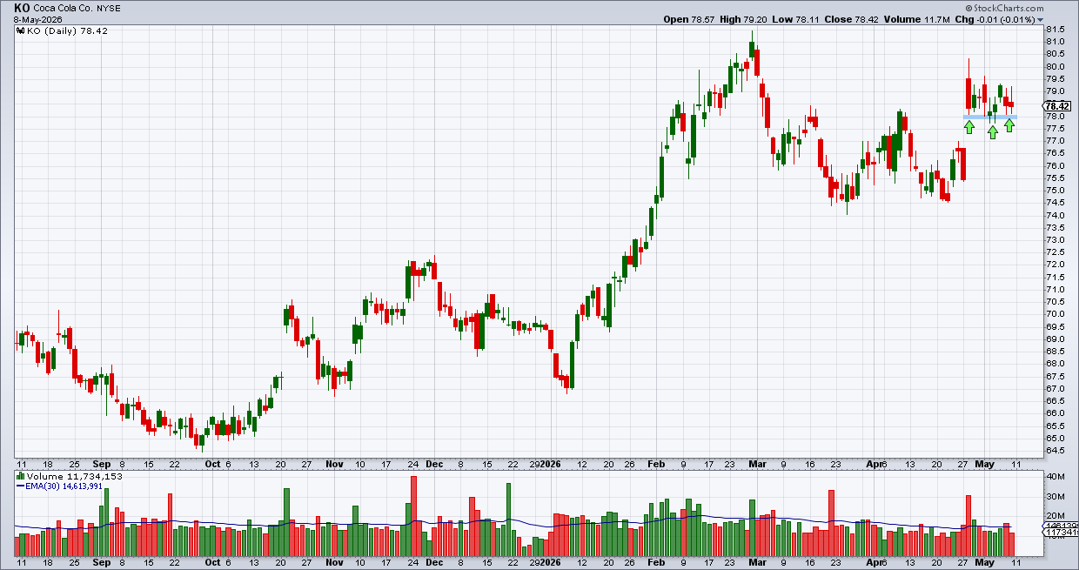Click the Volume 11.7M header value
Image resolution: width=1079 pixels, height=570 pixels.
coord(919,19)
